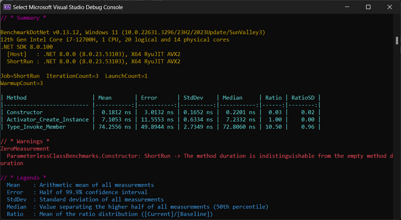401x220 pixels.
Task: Click the 'BenchmarkDotNet v0.13.12' line
Action: tap(133, 33)
